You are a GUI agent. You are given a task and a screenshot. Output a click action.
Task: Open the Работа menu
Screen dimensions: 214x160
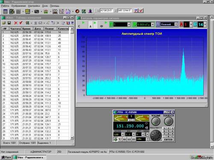coord(5,6)
